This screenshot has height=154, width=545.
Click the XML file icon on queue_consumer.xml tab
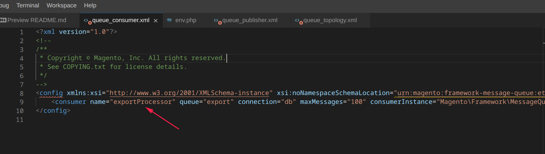(87, 21)
